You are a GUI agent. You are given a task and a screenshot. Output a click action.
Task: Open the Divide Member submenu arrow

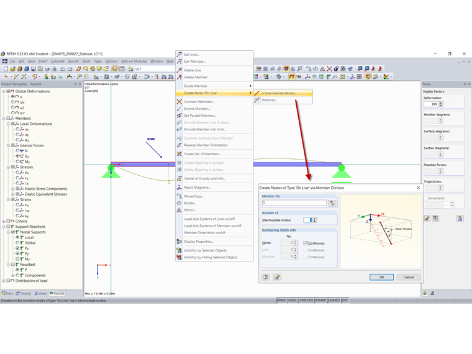[250, 86]
